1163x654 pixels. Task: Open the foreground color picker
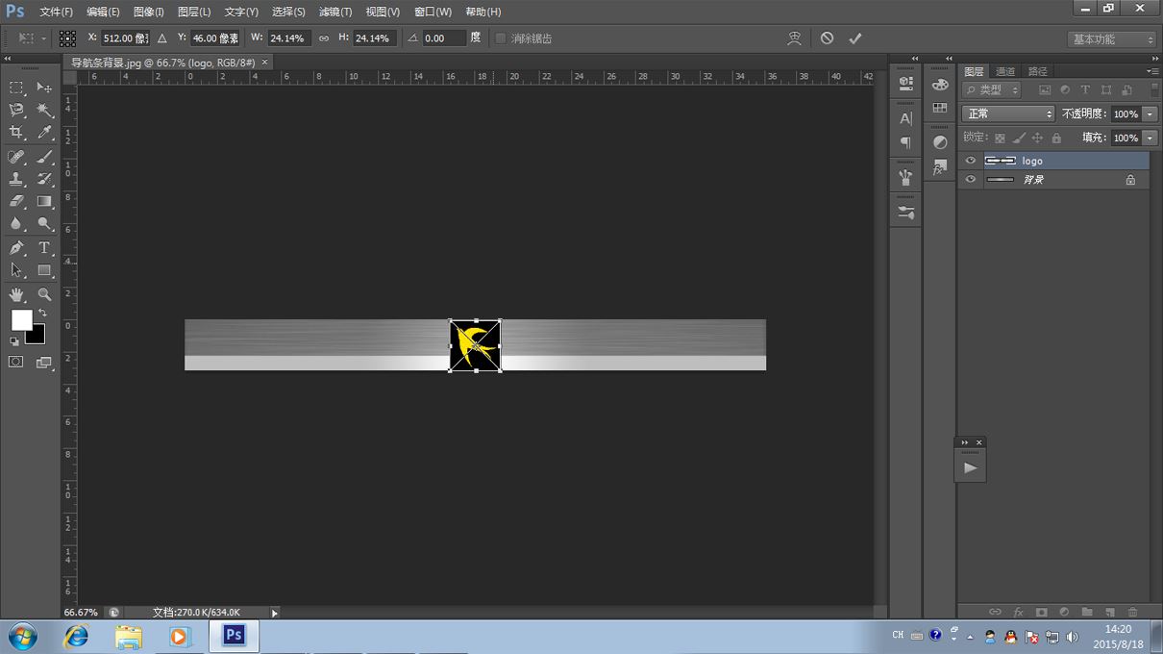point(21,320)
